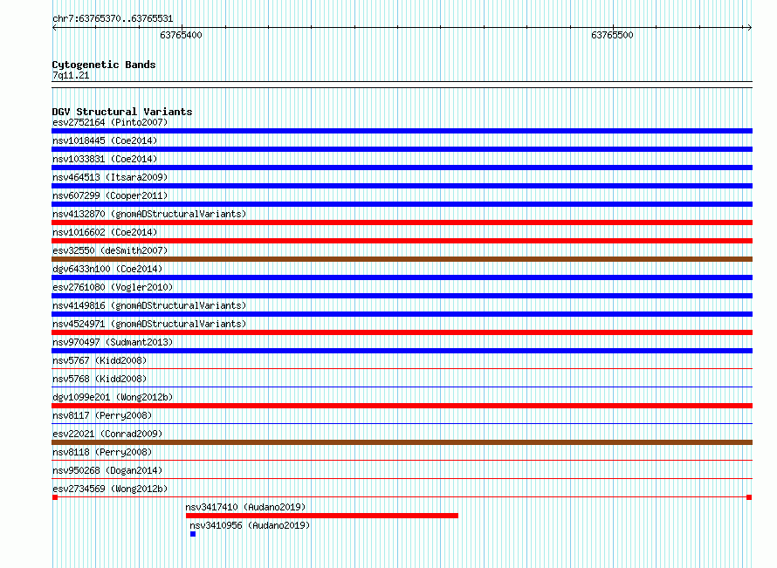The image size is (777, 568).
Task: Click the red bar of nsv4524971 gnomAD variant
Action: 402,332
